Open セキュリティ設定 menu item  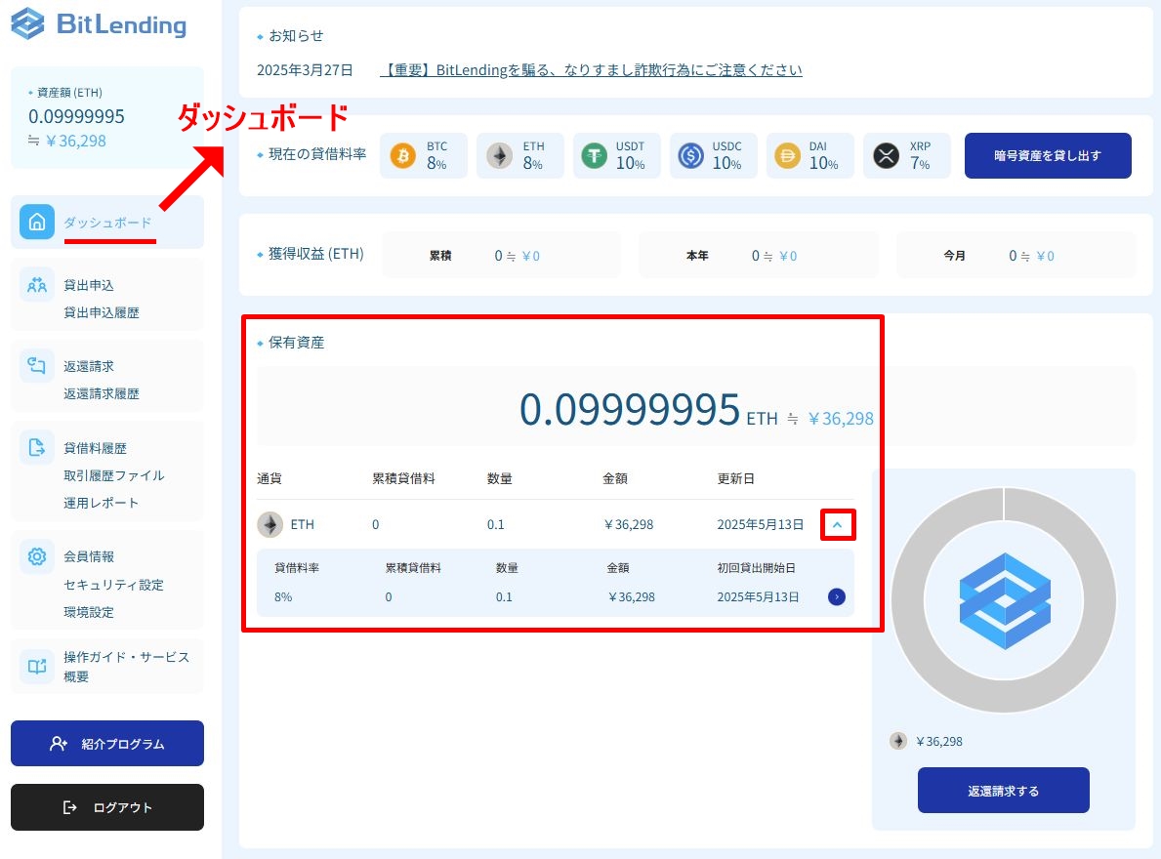(114, 585)
